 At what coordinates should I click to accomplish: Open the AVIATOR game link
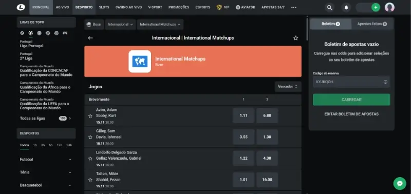pyautogui.click(x=246, y=7)
